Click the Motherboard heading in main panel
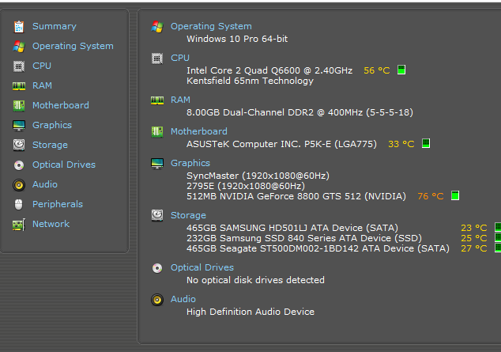This screenshot has height=352, width=501. (x=199, y=131)
